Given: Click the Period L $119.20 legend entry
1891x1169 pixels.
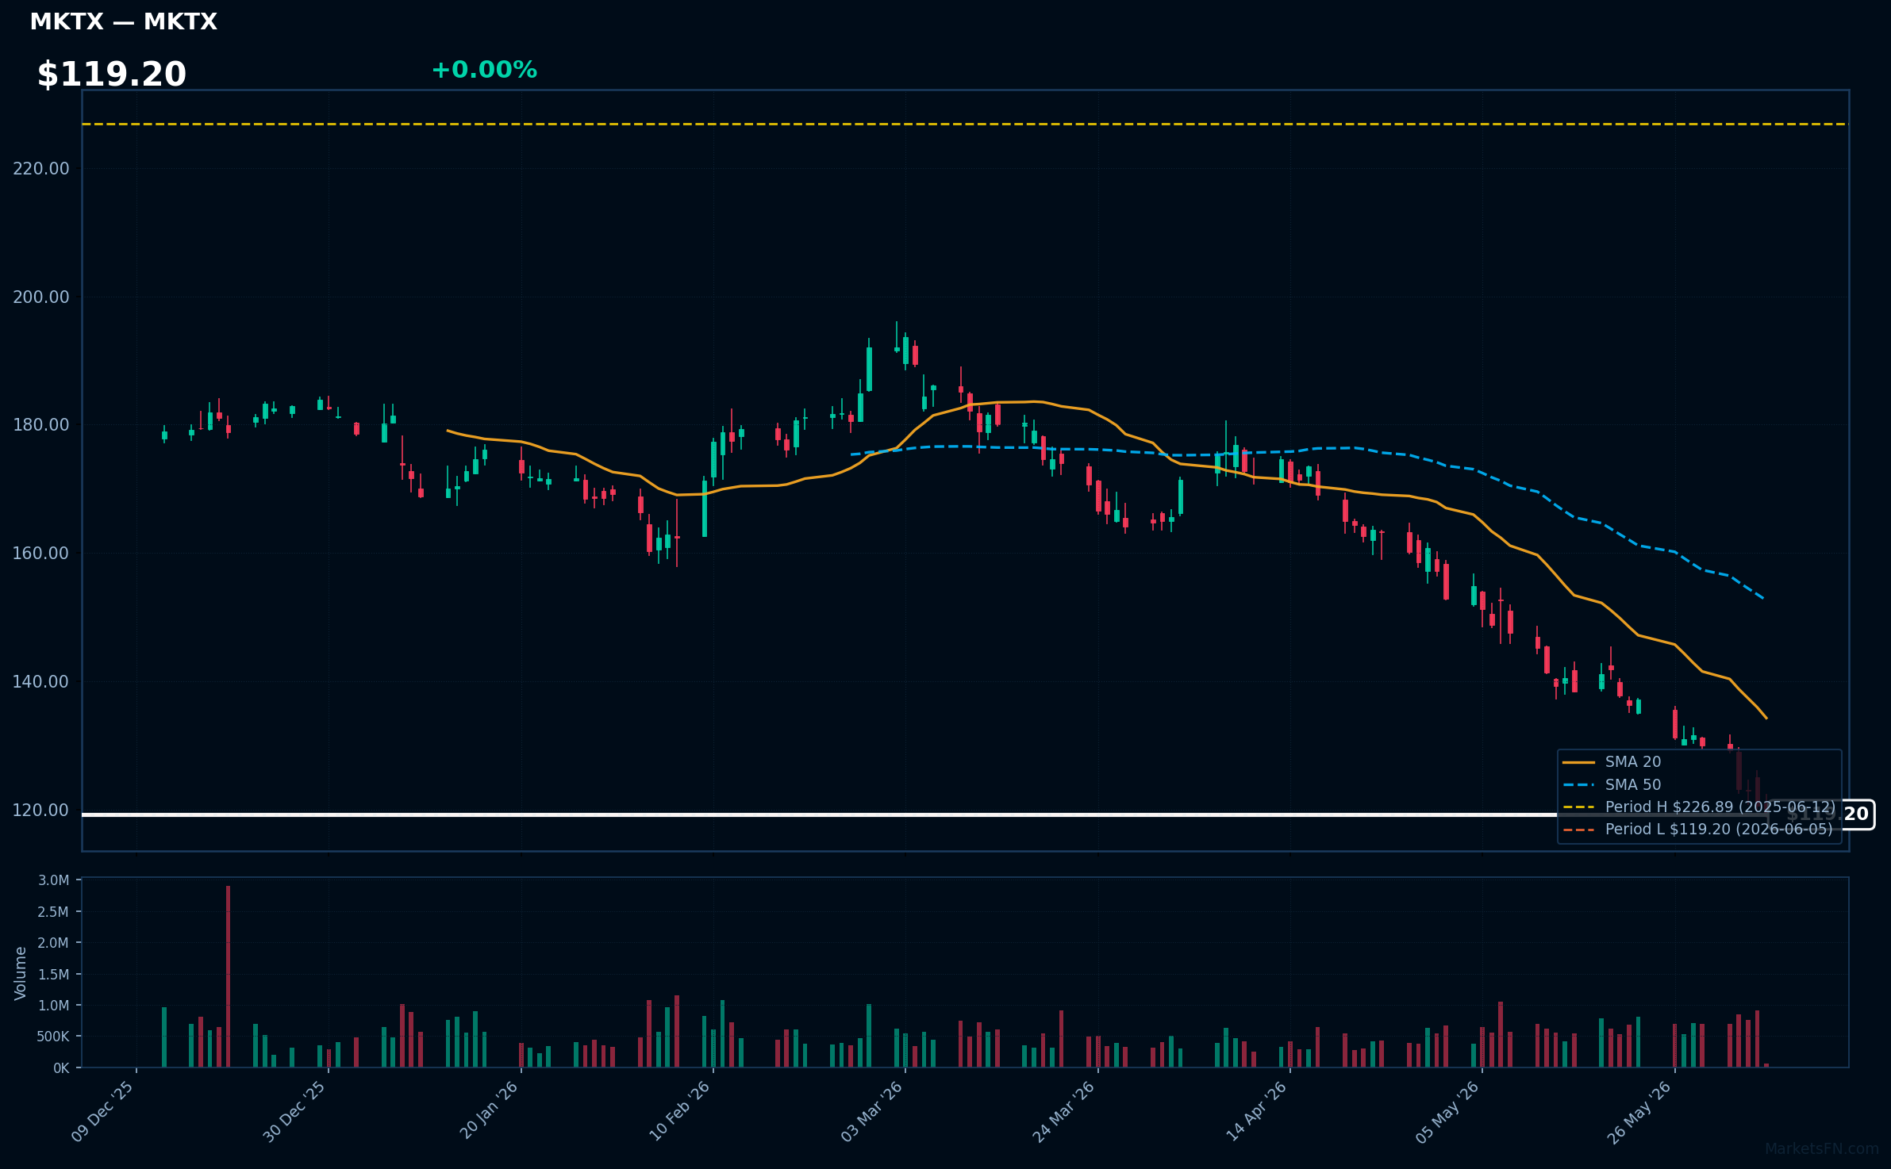Looking at the screenshot, I should tap(1719, 829).
